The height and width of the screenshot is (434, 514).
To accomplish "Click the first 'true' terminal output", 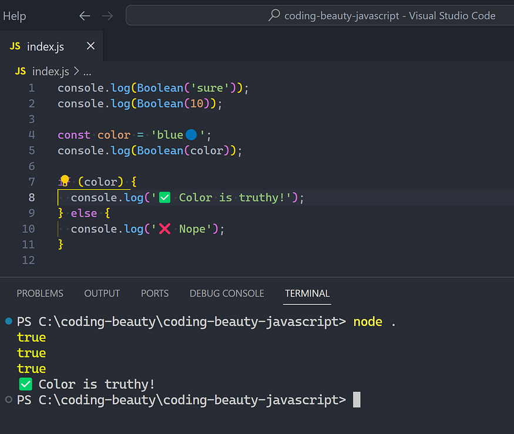I will coord(32,337).
